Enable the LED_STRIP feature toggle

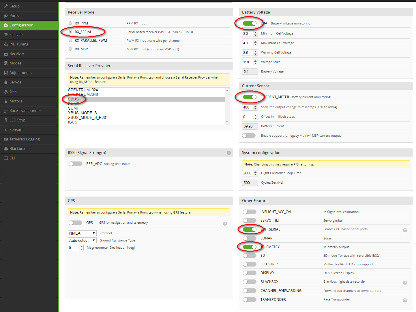[250, 264]
